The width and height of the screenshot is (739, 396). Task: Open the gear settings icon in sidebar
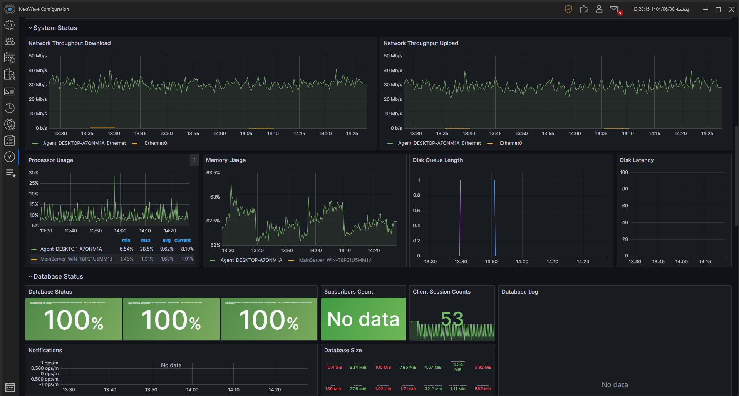tap(10, 25)
